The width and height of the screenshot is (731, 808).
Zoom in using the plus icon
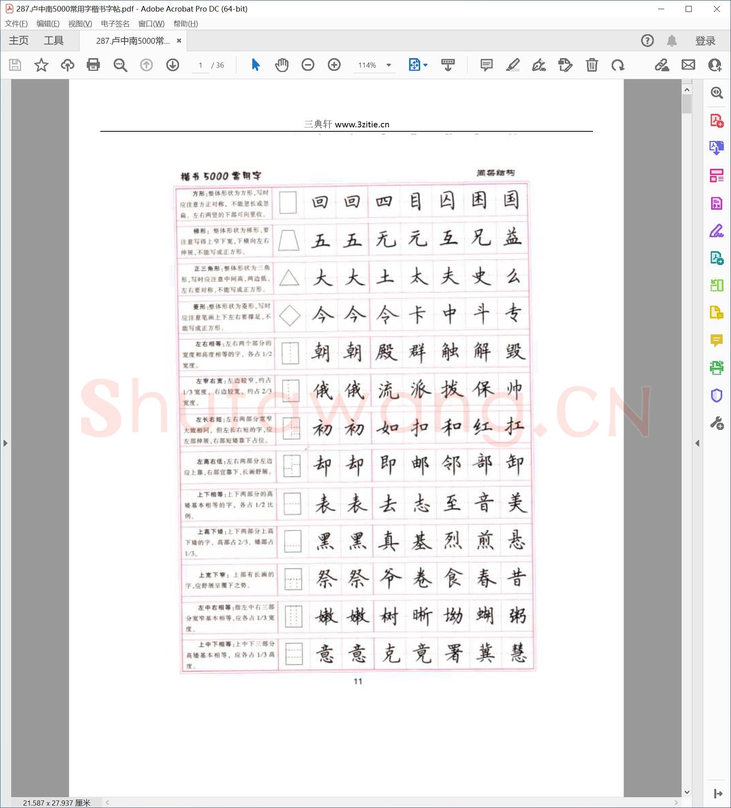click(333, 64)
